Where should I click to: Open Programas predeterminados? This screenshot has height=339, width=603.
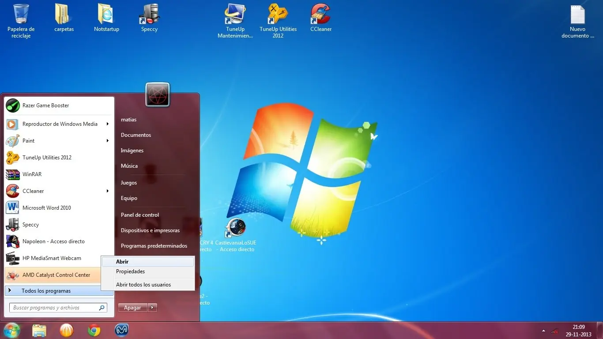[x=154, y=246]
